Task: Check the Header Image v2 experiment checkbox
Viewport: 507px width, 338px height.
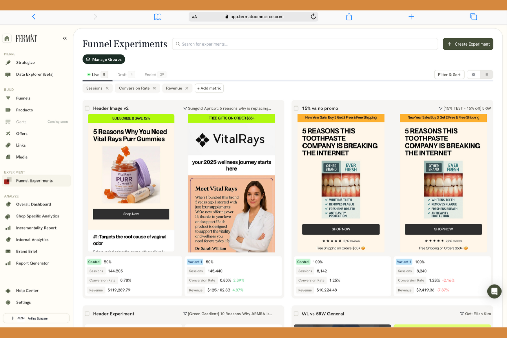Action: coord(87,108)
